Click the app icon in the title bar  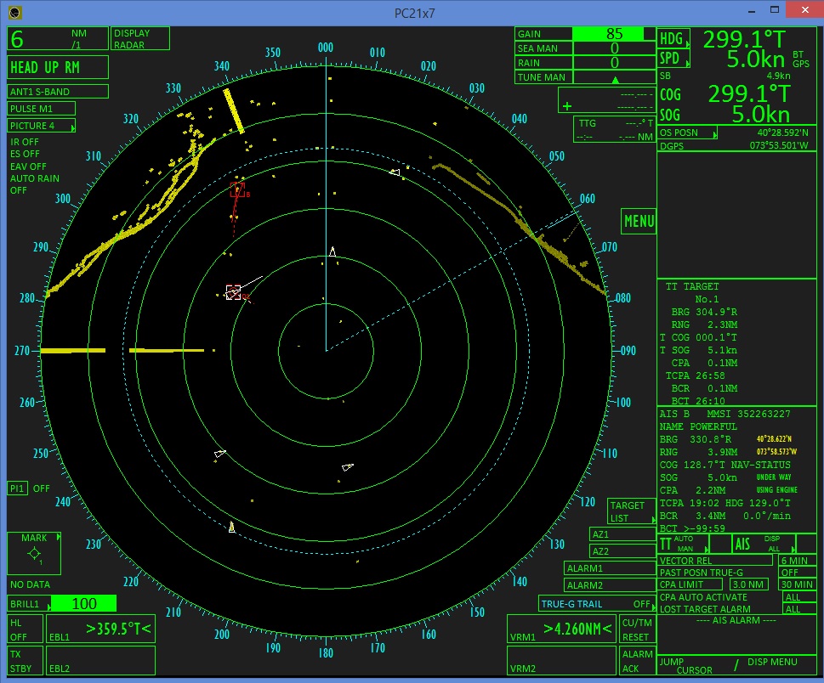(x=14, y=12)
